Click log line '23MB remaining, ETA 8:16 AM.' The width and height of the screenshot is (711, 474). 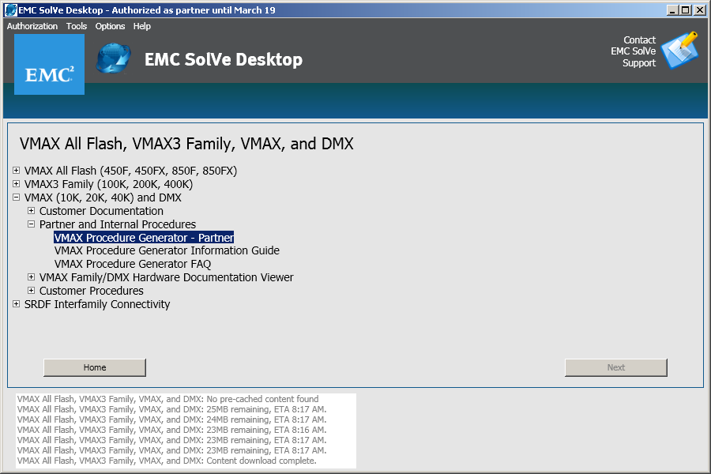(172, 430)
